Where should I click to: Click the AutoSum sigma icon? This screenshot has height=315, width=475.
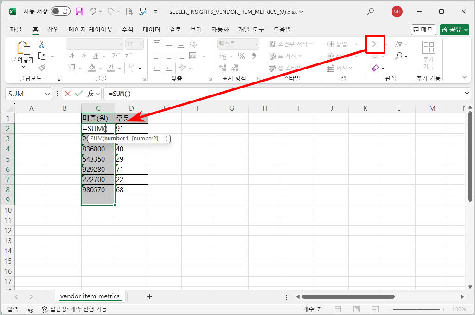375,44
